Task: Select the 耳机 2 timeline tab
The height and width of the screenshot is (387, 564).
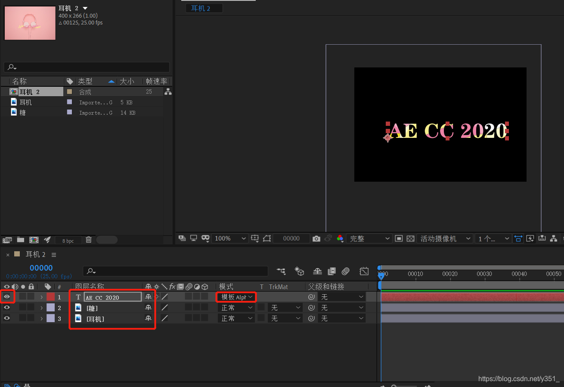Action: (35, 254)
